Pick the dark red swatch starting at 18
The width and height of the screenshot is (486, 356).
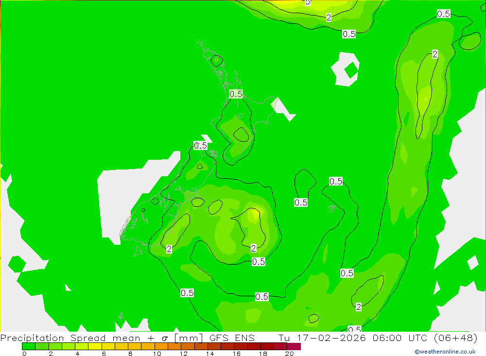coord(267,346)
